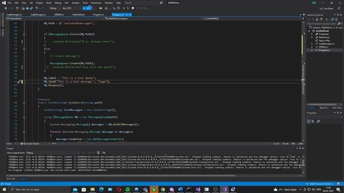344x193 pixels.
Task: Collapse the using MessageQueue block outline
Action: click(x=24, y=117)
